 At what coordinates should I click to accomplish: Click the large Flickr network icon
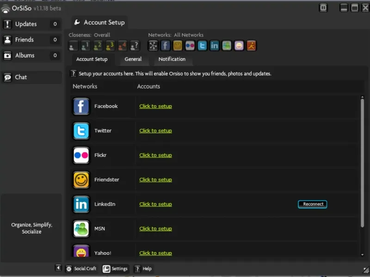81,156
